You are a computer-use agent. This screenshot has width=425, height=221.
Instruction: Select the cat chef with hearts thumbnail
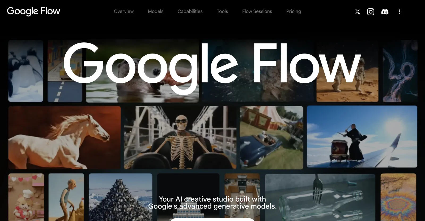click(26, 197)
